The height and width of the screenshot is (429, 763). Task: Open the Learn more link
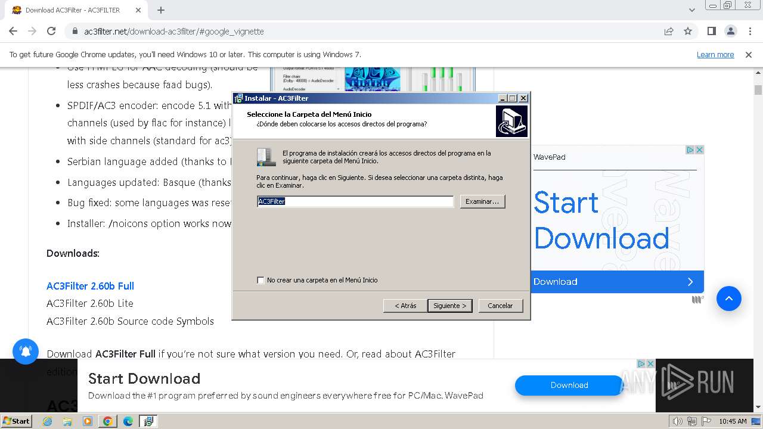pos(715,54)
